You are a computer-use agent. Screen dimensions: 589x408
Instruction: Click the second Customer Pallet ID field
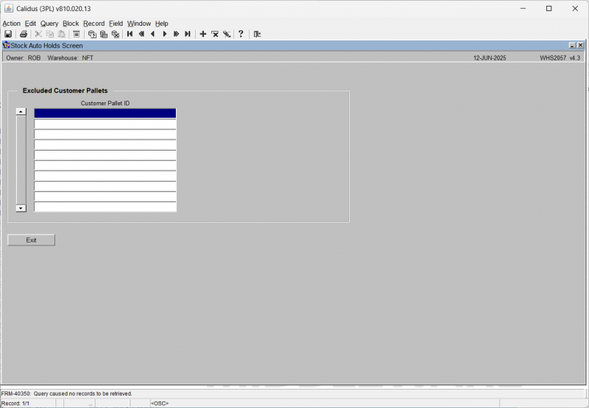click(105, 124)
